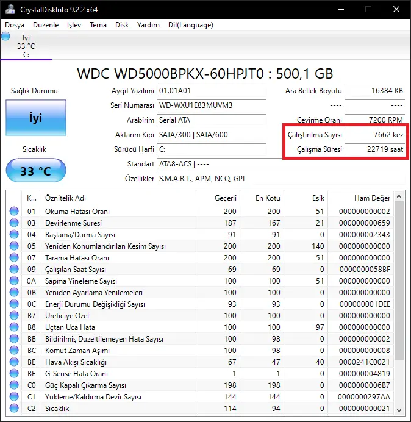This screenshot has height=422, width=411.
Task: Click raw value 0000000058BF
Action: (x=365, y=269)
